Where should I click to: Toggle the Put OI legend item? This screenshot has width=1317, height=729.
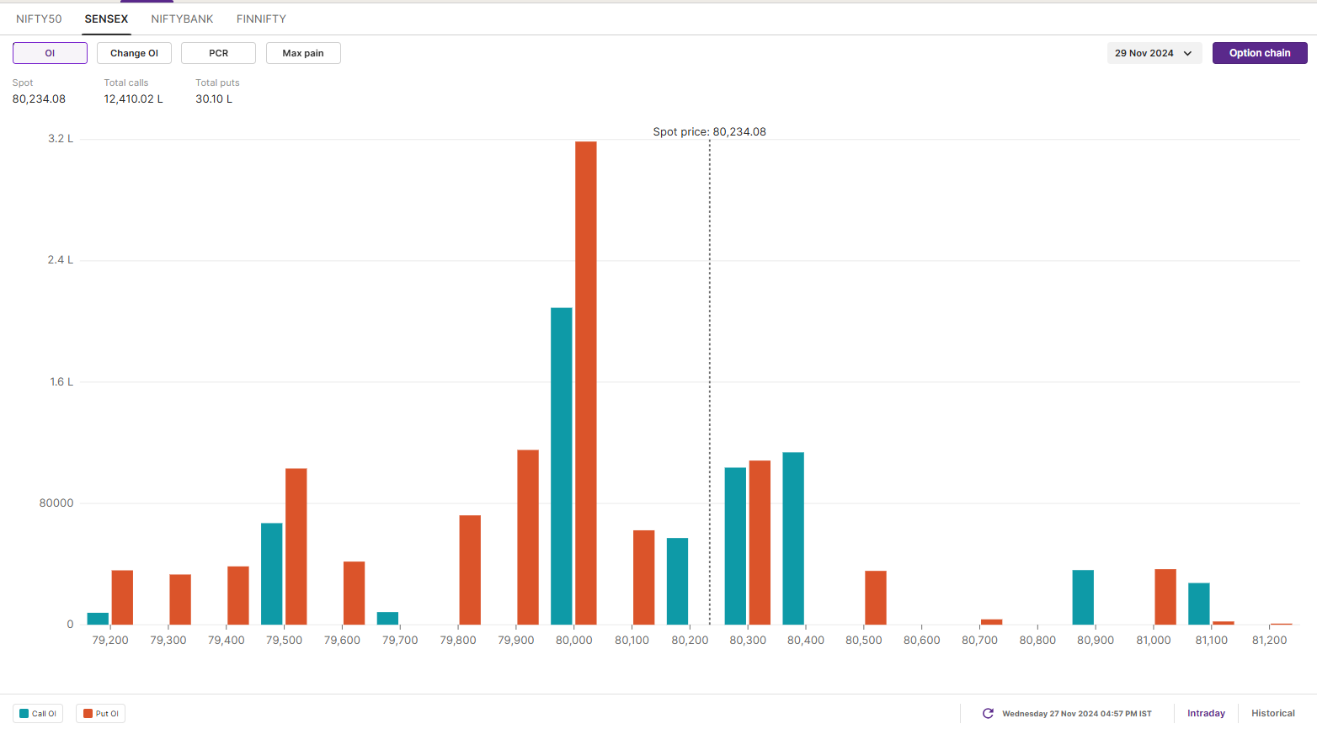click(x=101, y=714)
